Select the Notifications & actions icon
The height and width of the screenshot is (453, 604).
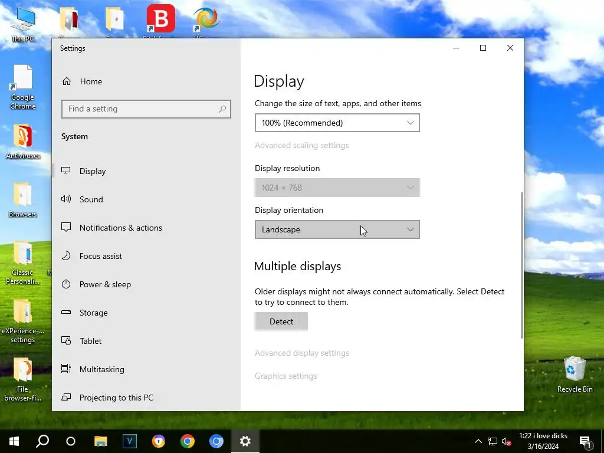click(66, 227)
